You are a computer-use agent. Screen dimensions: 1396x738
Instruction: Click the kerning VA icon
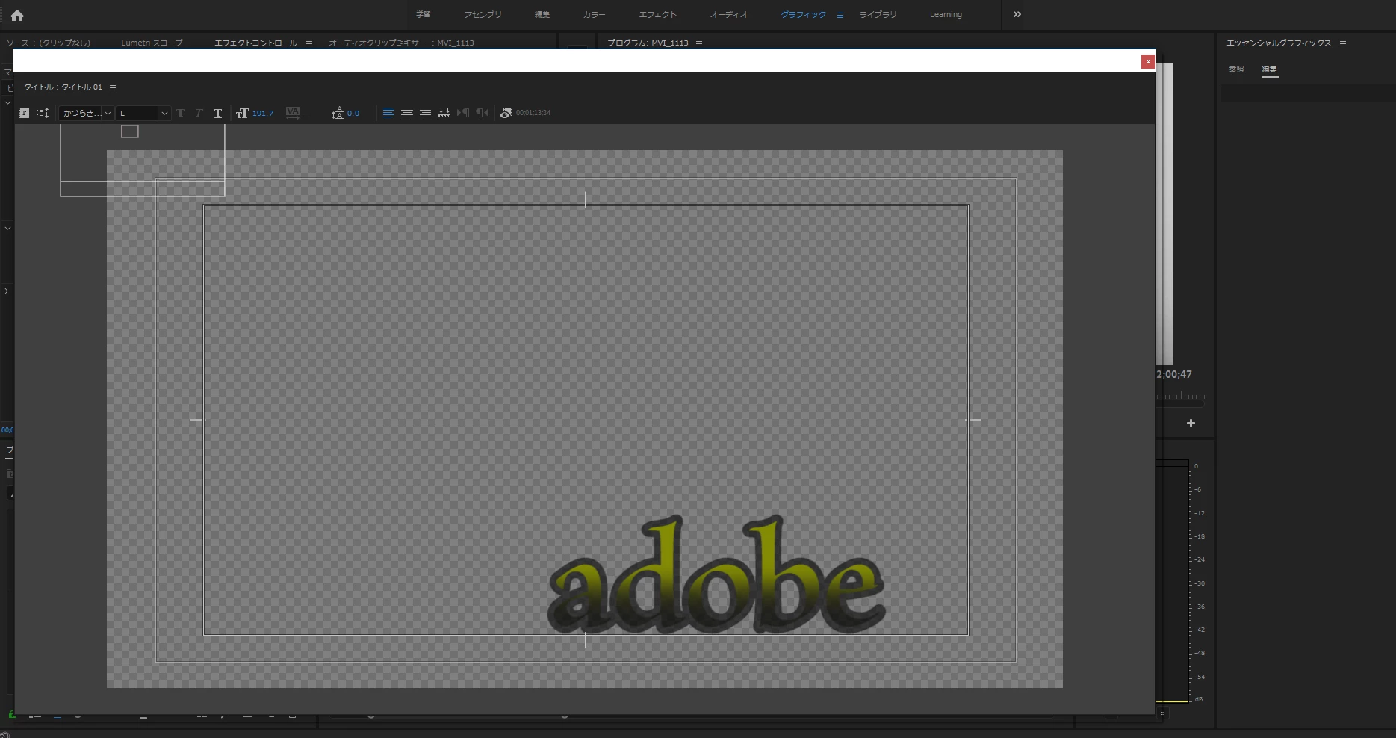click(293, 113)
